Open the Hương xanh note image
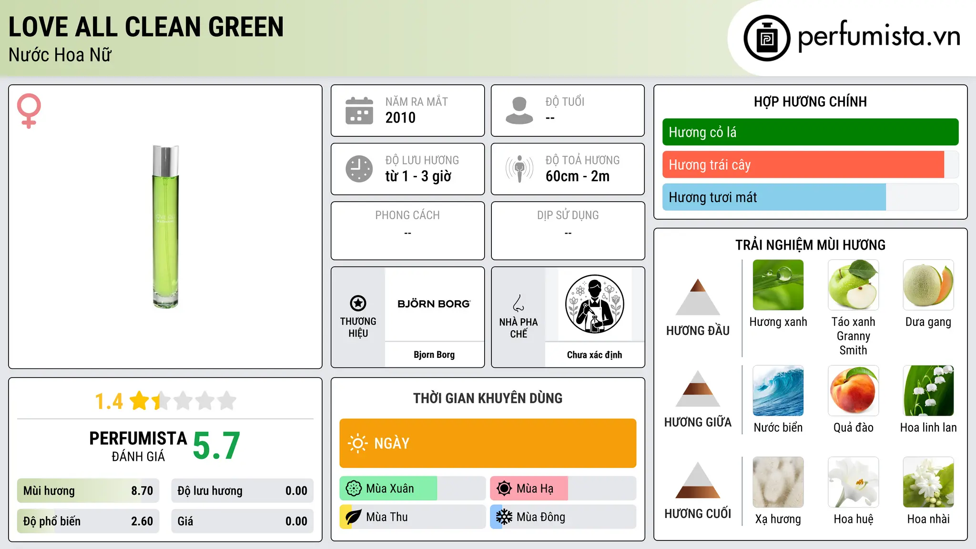Viewport: 976px width, 549px height. click(x=778, y=285)
